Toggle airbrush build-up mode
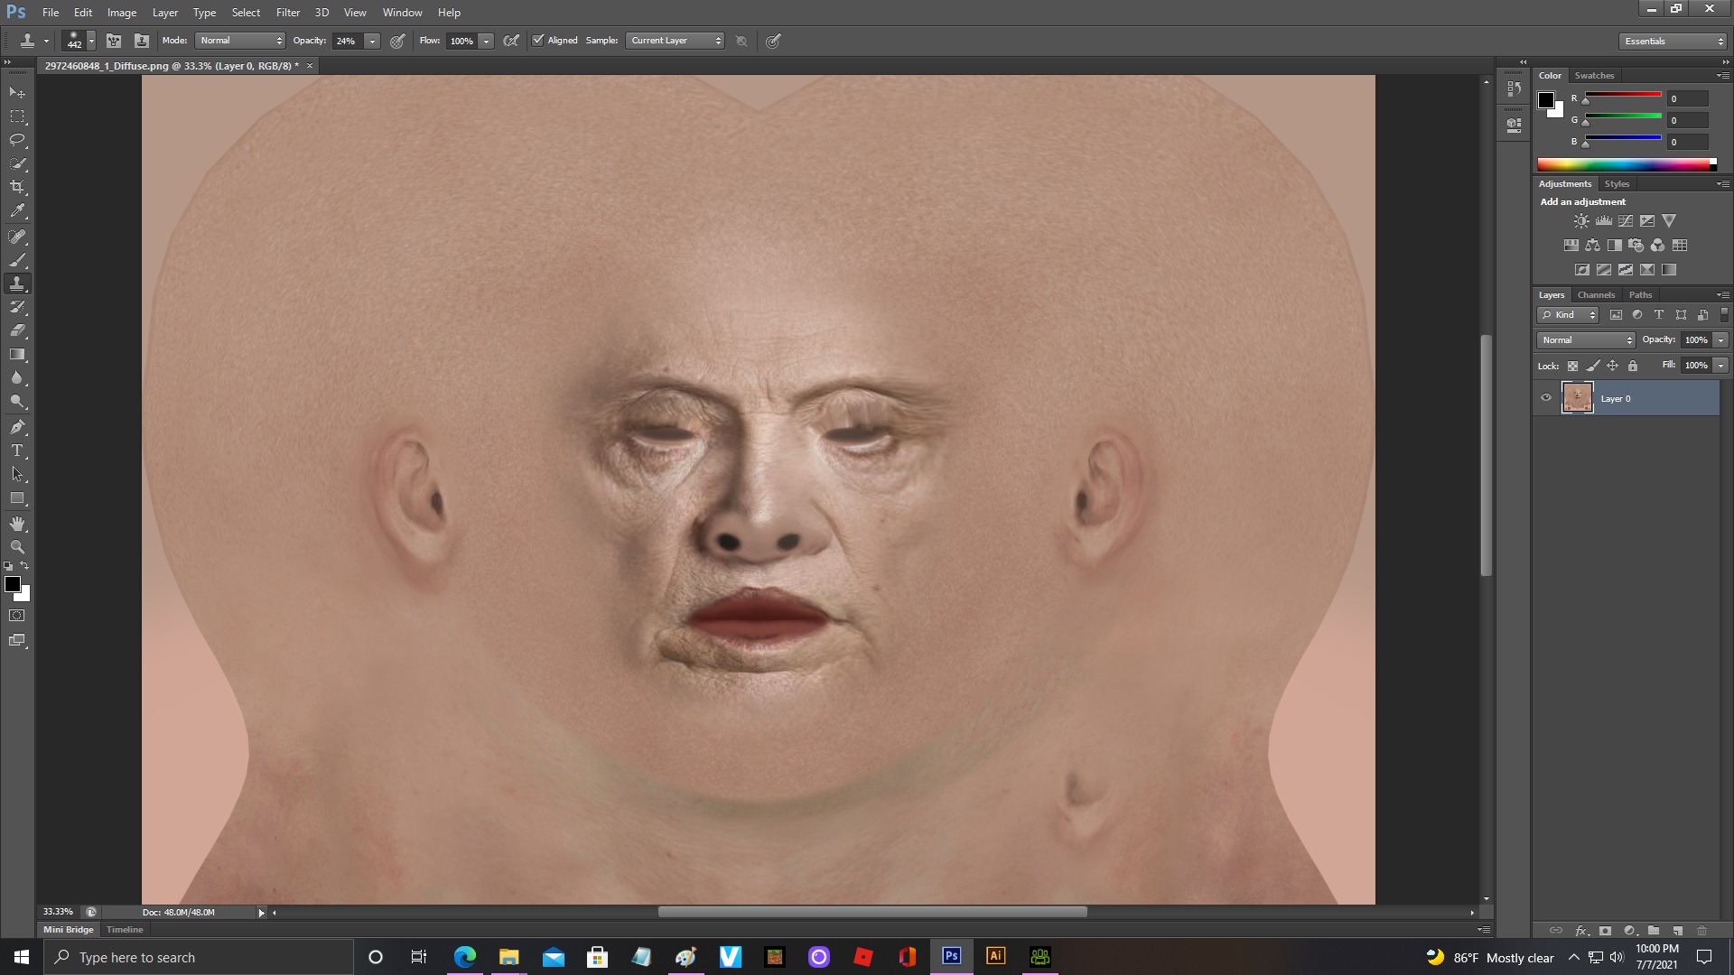The height and width of the screenshot is (975, 1734). pyautogui.click(x=511, y=41)
